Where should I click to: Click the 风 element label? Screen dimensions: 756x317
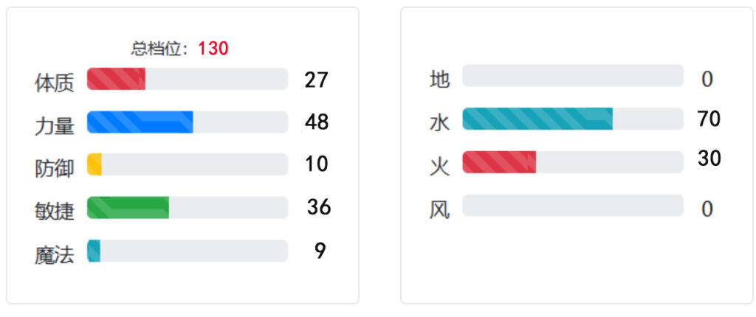[x=440, y=210]
